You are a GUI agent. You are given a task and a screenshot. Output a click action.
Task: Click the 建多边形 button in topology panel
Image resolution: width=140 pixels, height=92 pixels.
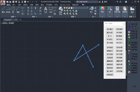(x=110, y=33)
